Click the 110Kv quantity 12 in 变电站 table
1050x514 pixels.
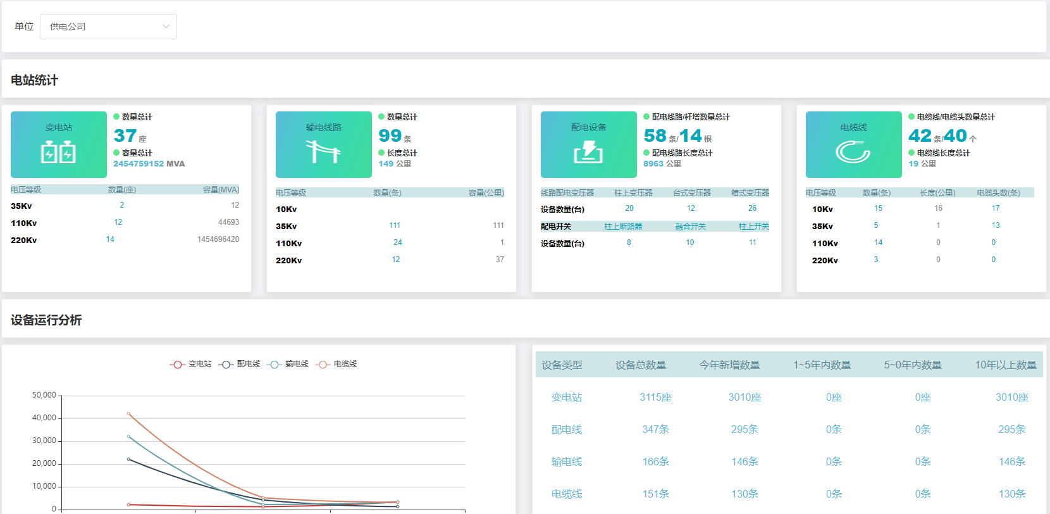pos(118,222)
